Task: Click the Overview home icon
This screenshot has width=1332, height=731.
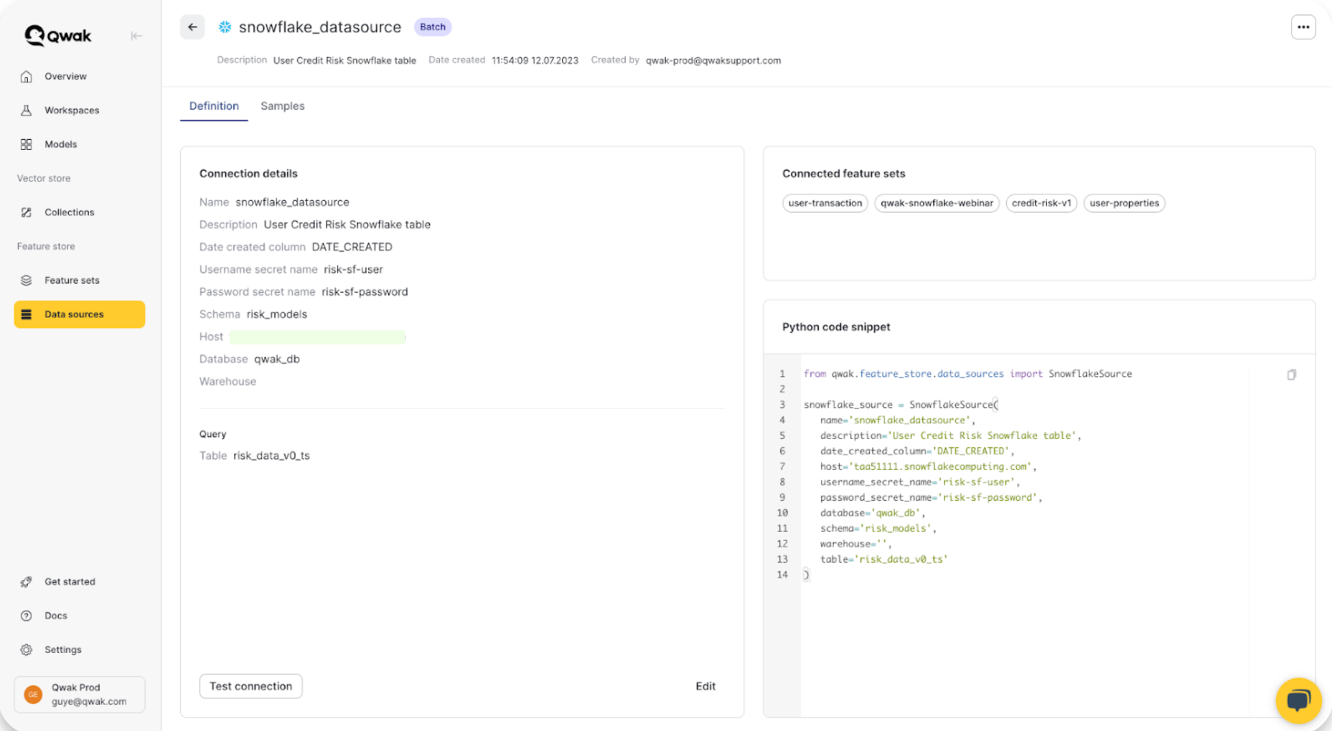Action: click(26, 77)
